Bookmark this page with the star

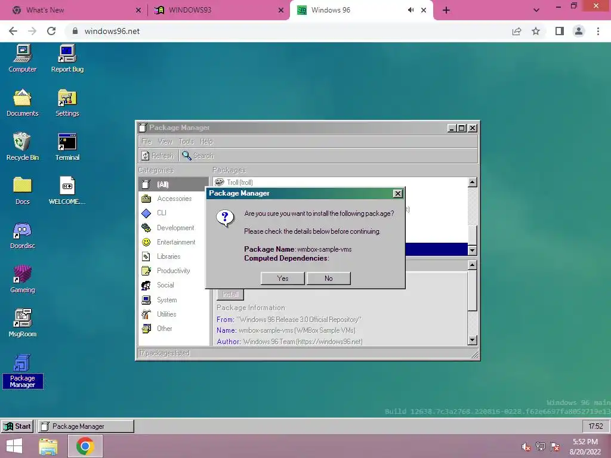point(536,31)
